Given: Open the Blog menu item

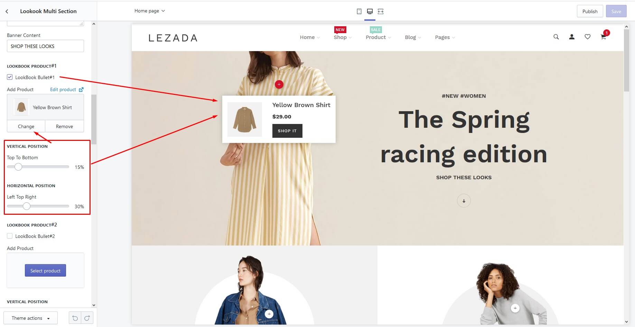Looking at the screenshot, I should [413, 37].
